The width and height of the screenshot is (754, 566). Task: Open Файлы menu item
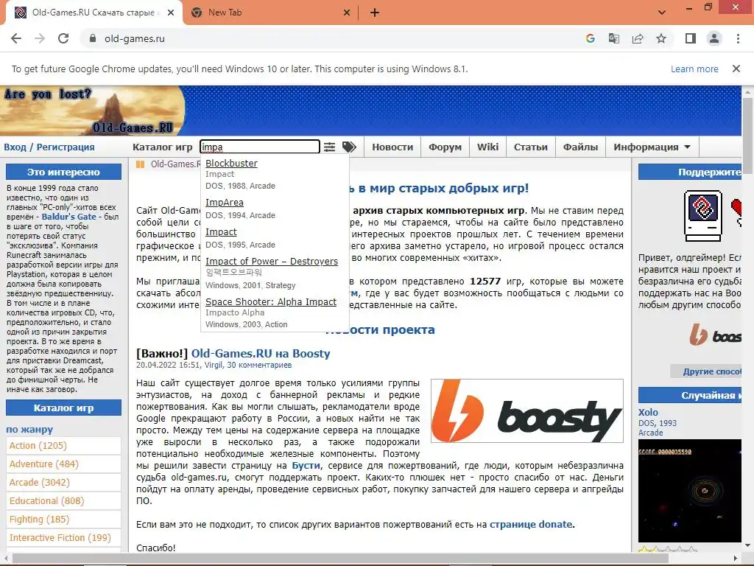[x=580, y=147]
